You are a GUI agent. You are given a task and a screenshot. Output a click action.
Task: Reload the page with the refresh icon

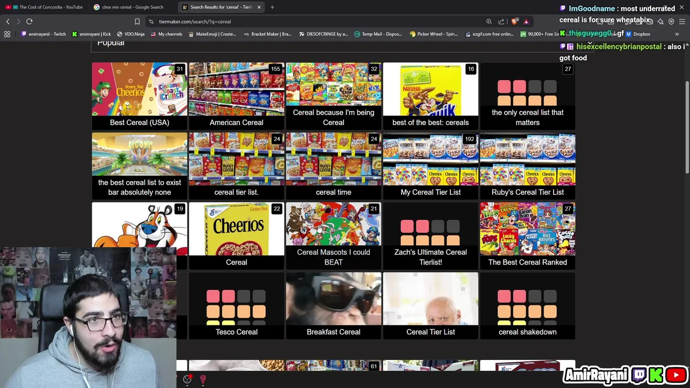pyautogui.click(x=29, y=22)
